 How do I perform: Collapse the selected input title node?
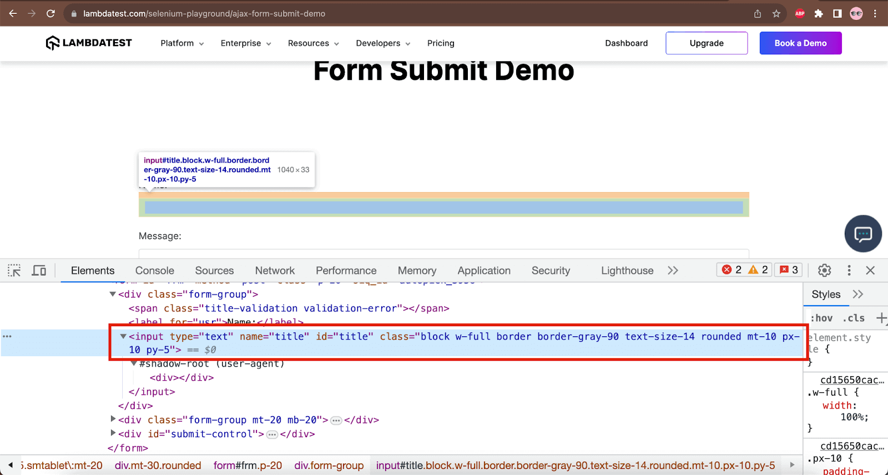pos(123,336)
